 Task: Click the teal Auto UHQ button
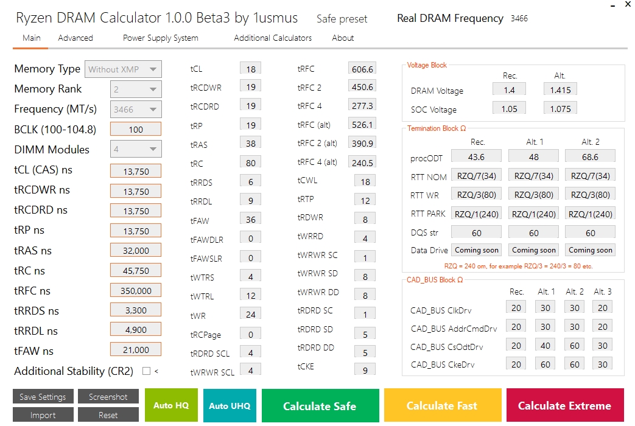(x=230, y=405)
